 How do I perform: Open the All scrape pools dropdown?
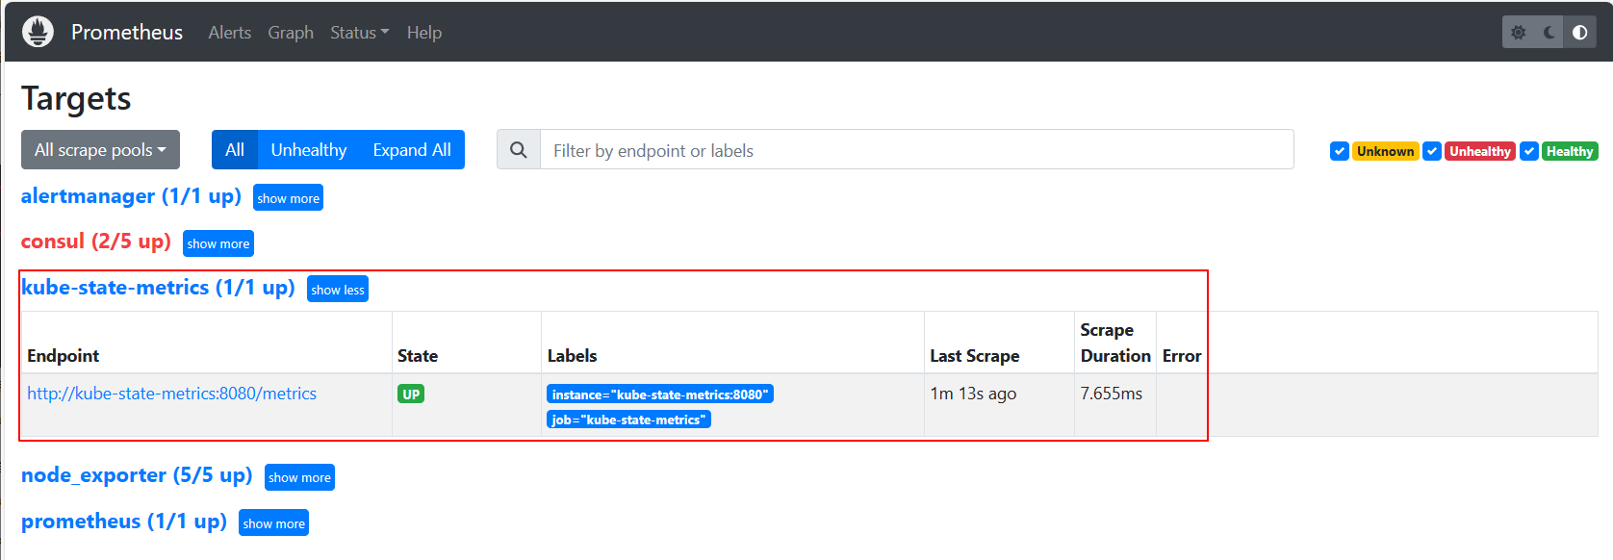coord(100,150)
